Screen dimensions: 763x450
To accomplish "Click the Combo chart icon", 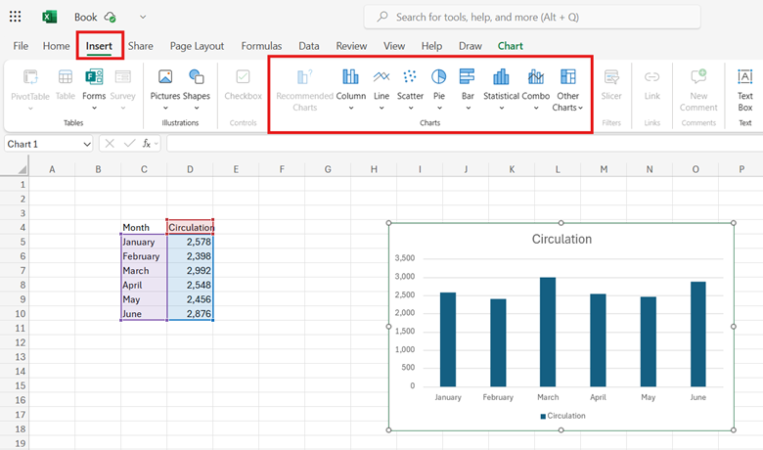I will [x=536, y=77].
